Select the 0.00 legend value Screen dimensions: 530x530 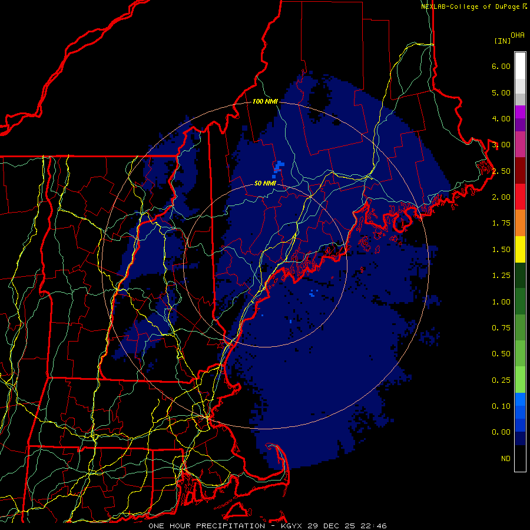[x=501, y=432]
